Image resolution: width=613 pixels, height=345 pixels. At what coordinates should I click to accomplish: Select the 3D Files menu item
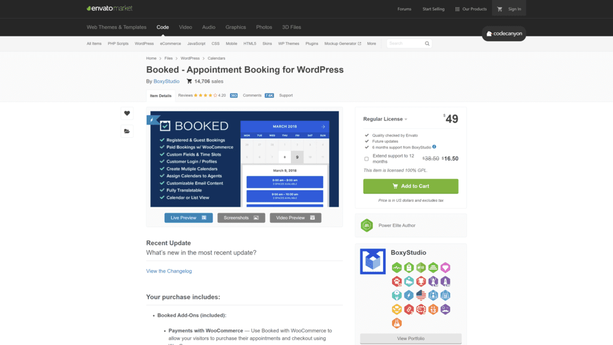tap(292, 28)
